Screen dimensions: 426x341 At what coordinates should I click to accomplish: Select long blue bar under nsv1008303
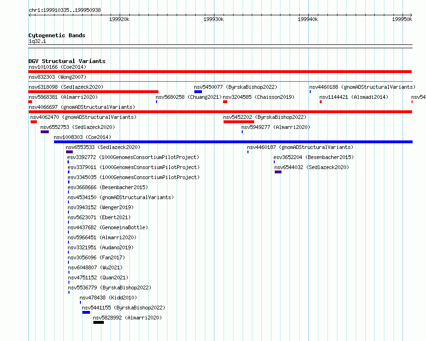click(x=234, y=142)
